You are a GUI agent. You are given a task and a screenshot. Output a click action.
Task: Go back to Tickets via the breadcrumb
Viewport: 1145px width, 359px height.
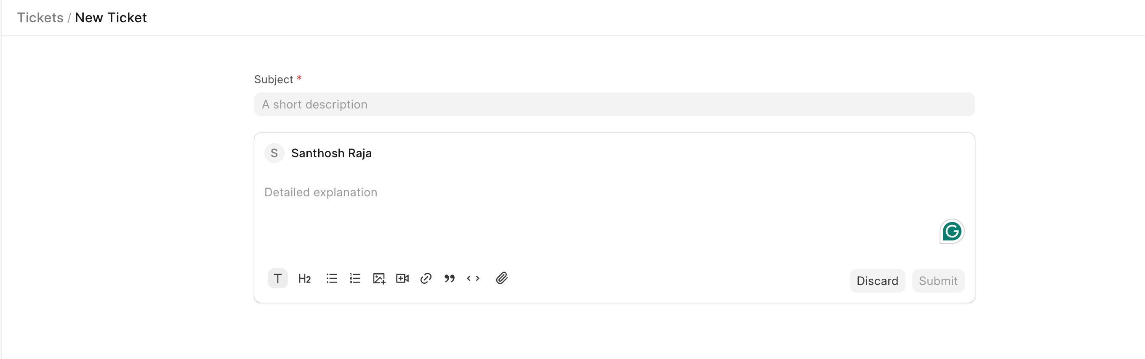40,18
